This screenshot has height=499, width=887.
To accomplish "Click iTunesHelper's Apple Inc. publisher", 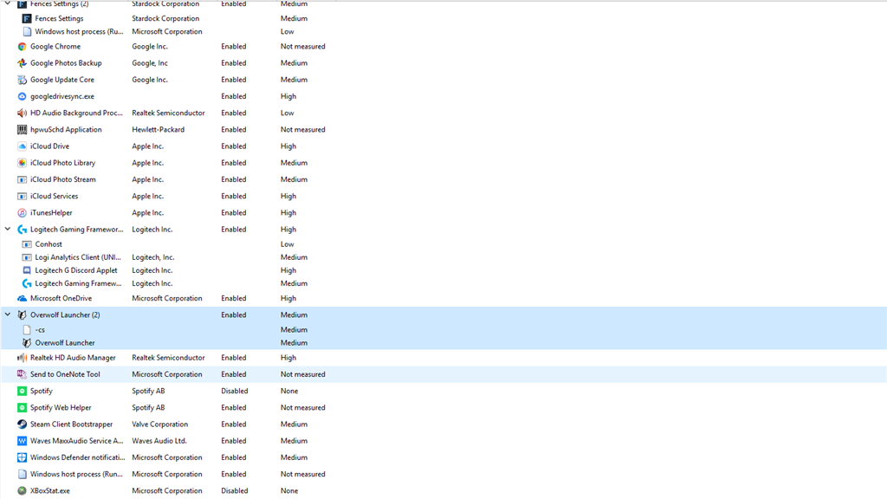I will point(147,213).
